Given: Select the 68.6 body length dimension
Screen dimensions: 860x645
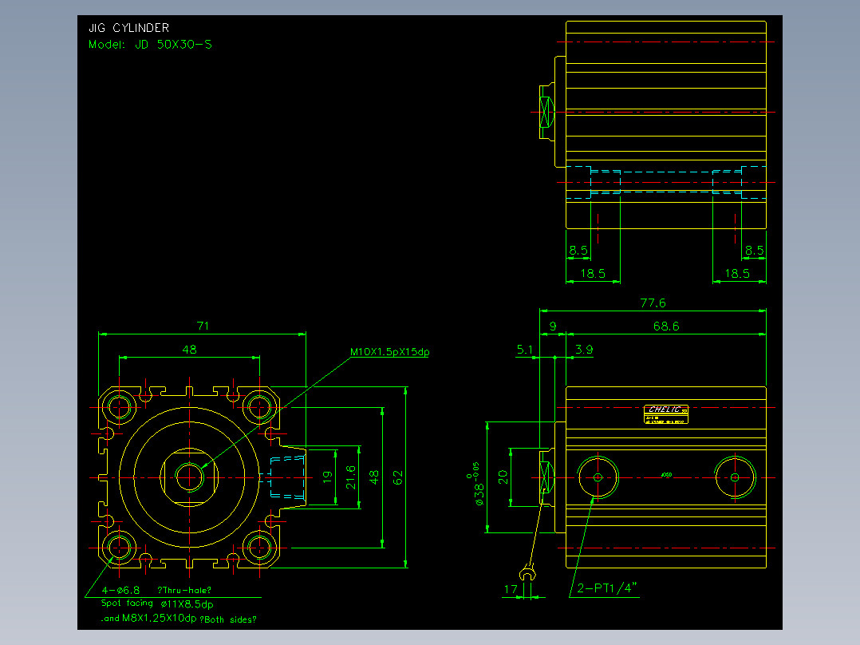Looking at the screenshot, I should click(x=666, y=326).
